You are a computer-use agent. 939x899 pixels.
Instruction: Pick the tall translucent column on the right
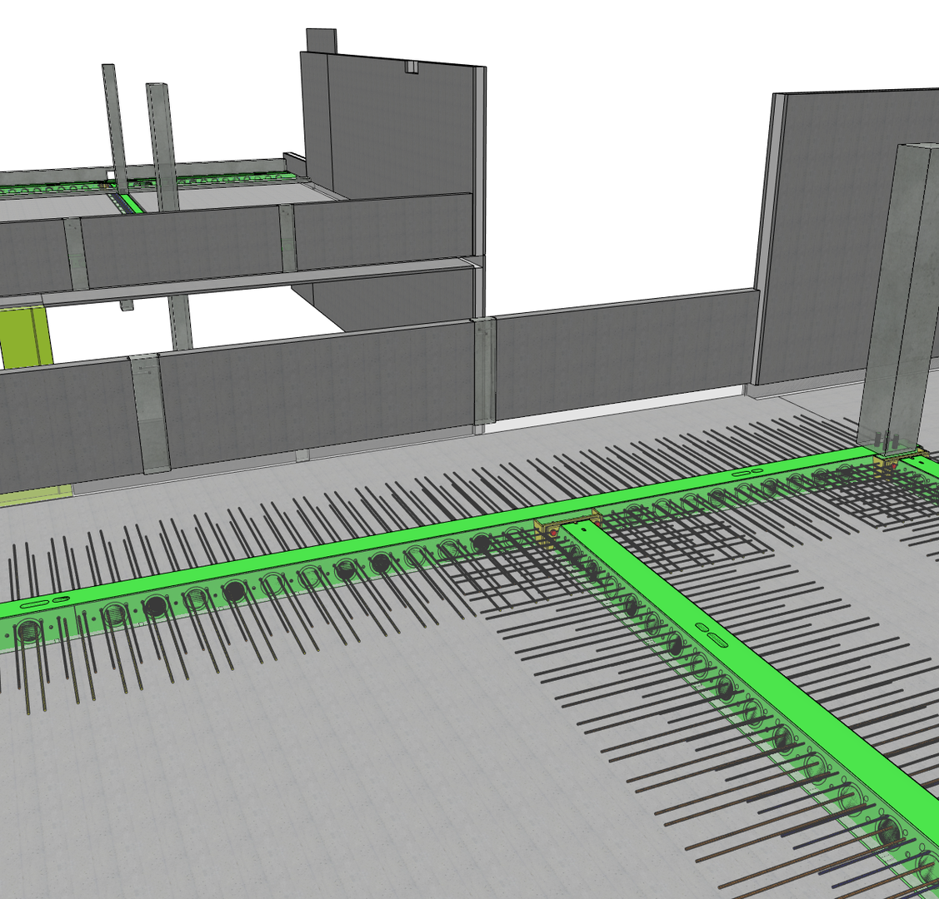pyautogui.click(x=901, y=291)
